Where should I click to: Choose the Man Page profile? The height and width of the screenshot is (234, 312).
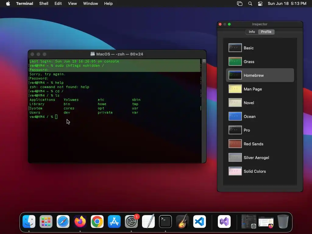pos(260,89)
